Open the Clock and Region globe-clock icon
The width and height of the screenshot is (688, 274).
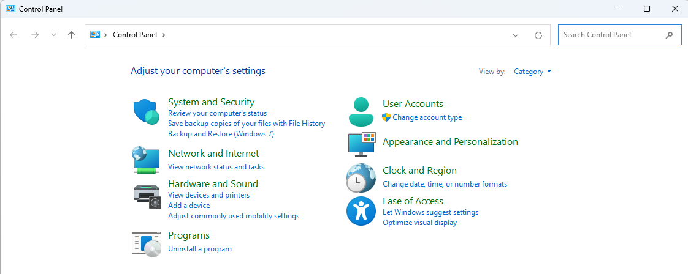pos(361,178)
